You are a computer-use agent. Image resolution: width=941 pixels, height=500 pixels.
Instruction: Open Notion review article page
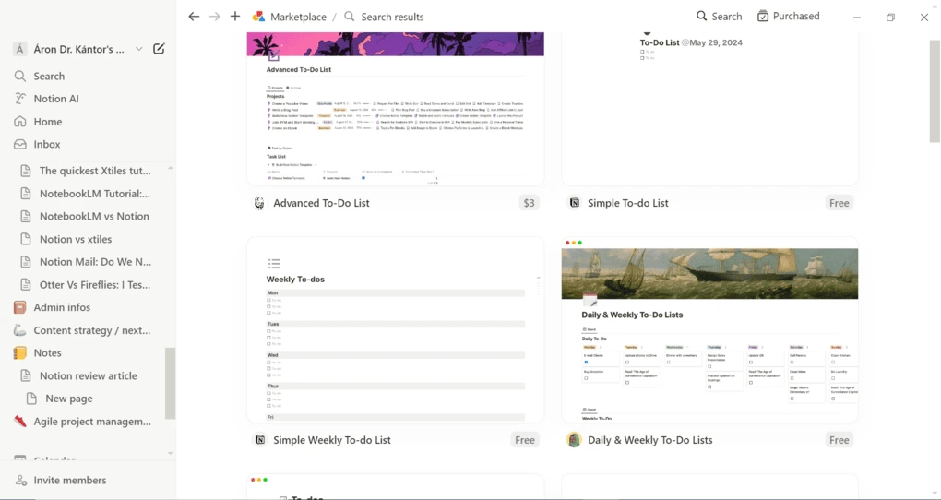pyautogui.click(x=89, y=376)
